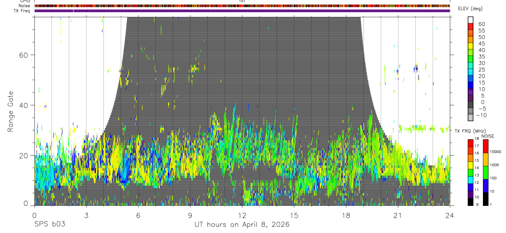Click the 6 hour tick label on the x-axis

pyautogui.click(x=138, y=215)
